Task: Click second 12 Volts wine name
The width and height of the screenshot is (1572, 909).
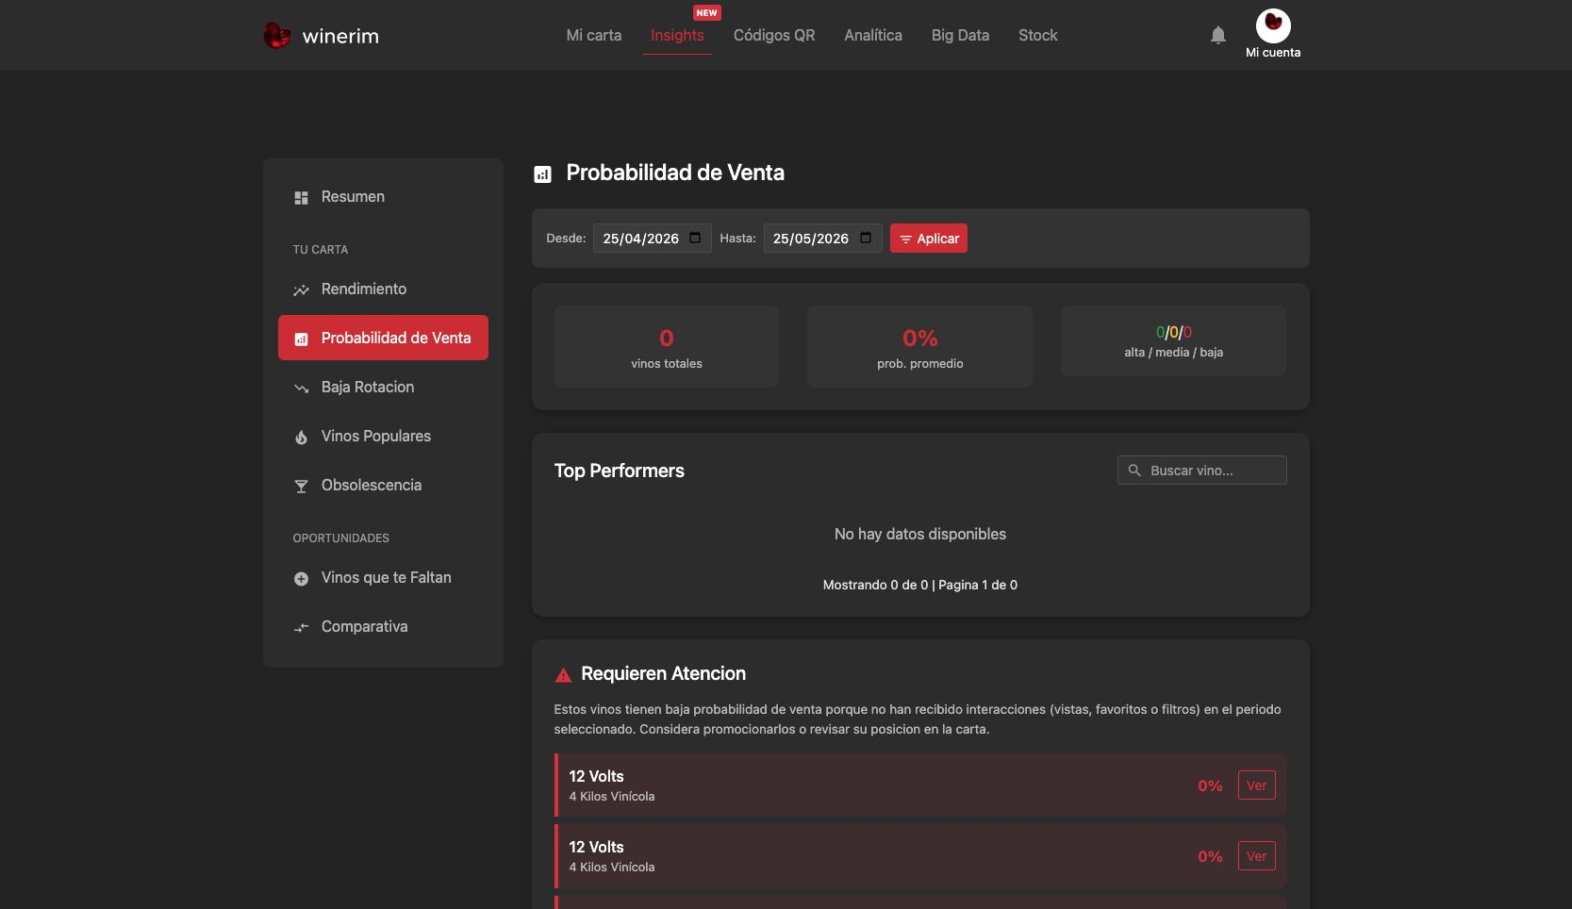Action: 596,847
